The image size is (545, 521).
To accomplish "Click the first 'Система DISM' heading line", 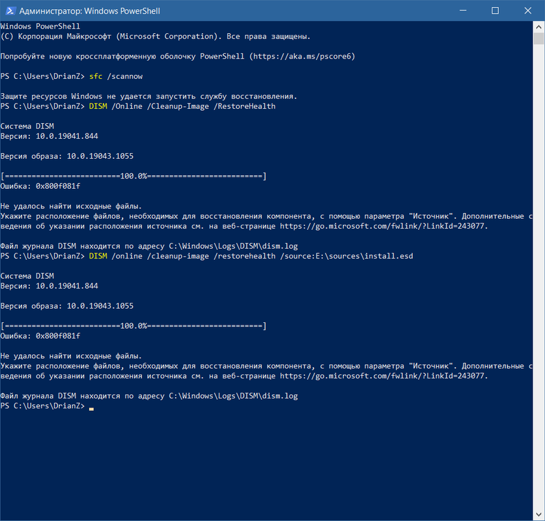I will (x=27, y=126).
